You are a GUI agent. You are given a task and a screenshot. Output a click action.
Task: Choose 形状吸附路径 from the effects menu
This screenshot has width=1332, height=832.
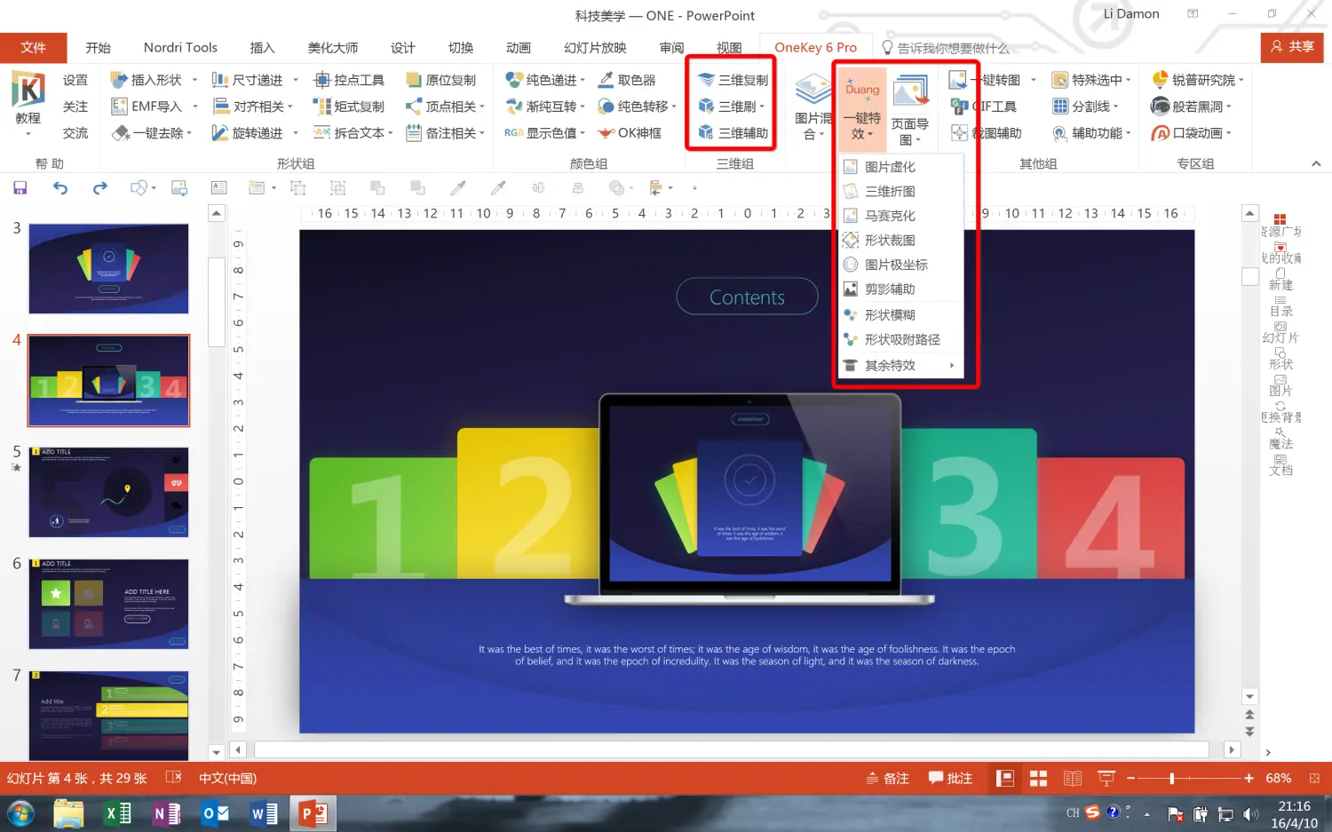[901, 340]
